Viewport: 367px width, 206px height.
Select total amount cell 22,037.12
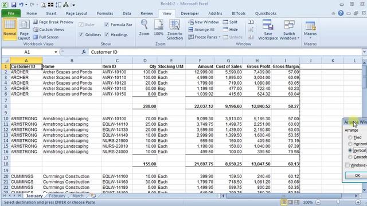click(200, 106)
